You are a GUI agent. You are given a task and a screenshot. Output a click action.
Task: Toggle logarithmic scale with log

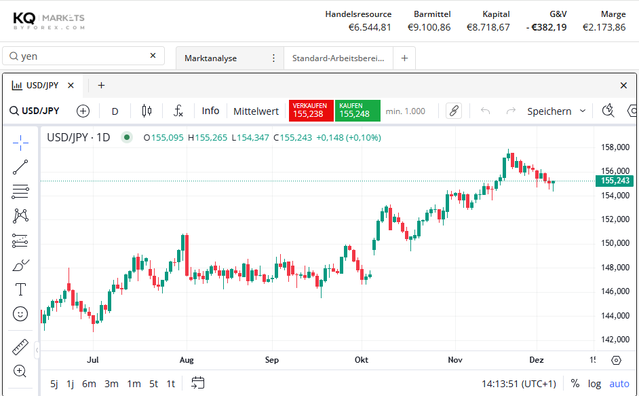click(x=594, y=384)
